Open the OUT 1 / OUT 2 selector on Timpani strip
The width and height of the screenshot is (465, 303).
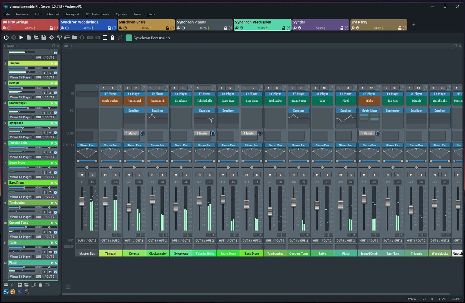pos(111,240)
